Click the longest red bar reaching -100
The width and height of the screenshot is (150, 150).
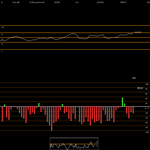[52, 118]
